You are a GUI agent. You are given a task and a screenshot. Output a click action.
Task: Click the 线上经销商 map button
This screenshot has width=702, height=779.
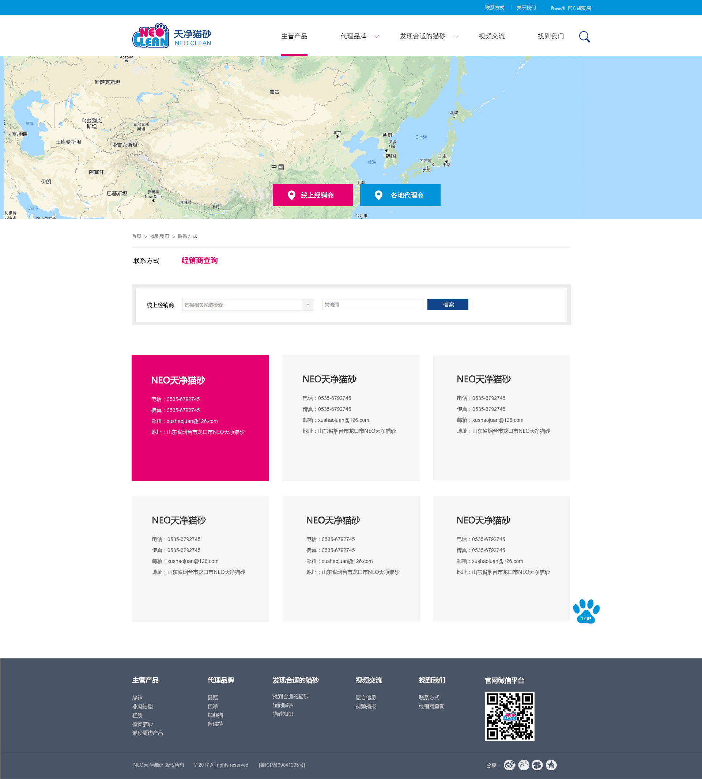click(x=313, y=195)
